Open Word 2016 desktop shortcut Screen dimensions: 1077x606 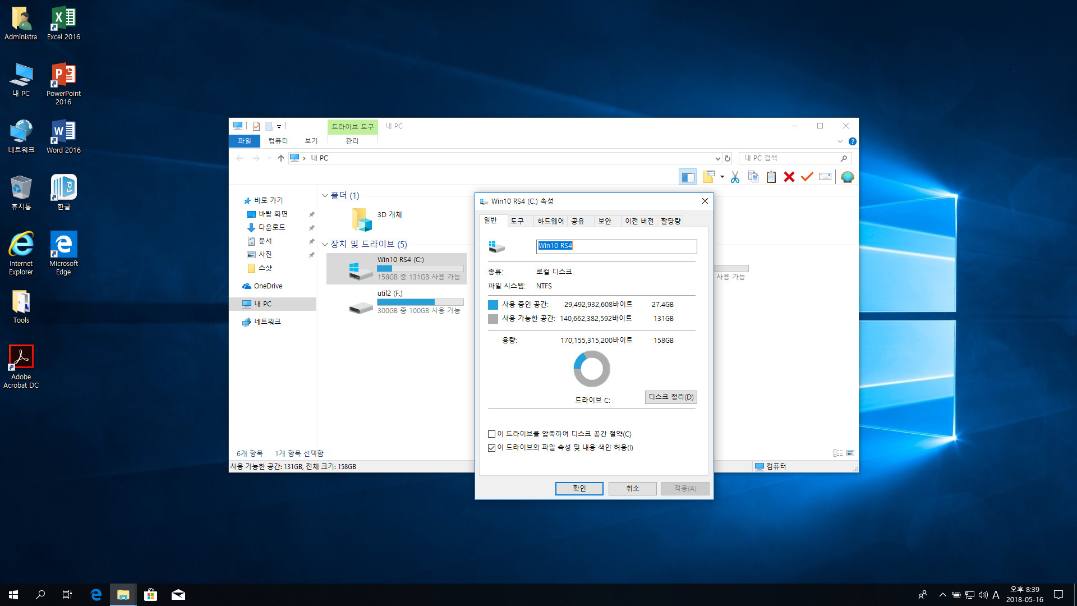pyautogui.click(x=63, y=137)
